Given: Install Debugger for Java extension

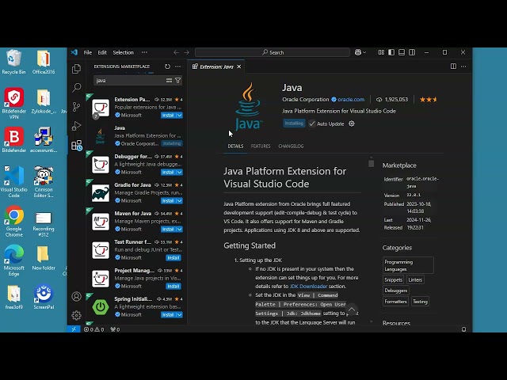Looking at the screenshot, I should click(168, 173).
